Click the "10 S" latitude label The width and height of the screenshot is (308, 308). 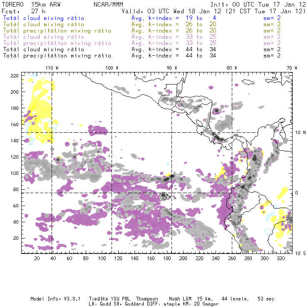301,253
